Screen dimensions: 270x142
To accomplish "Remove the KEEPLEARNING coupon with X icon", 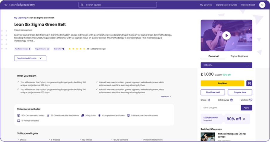I will [x=244, y=119].
